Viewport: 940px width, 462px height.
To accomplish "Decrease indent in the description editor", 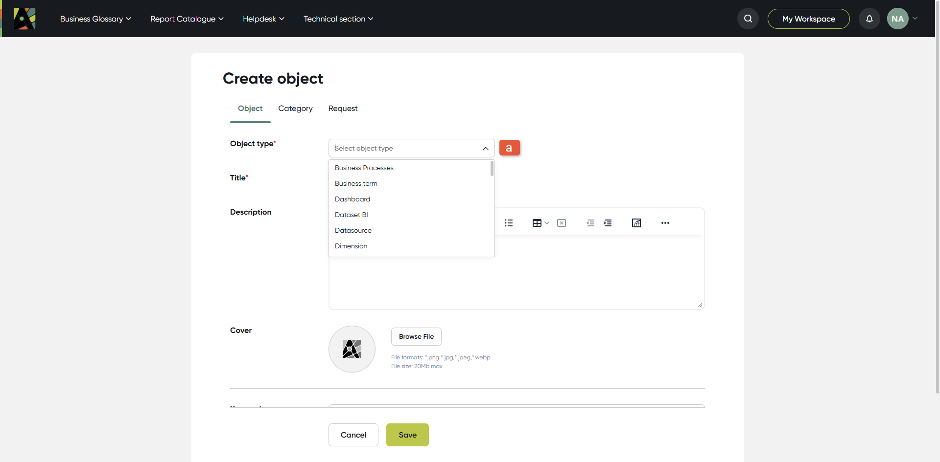I will coord(590,223).
